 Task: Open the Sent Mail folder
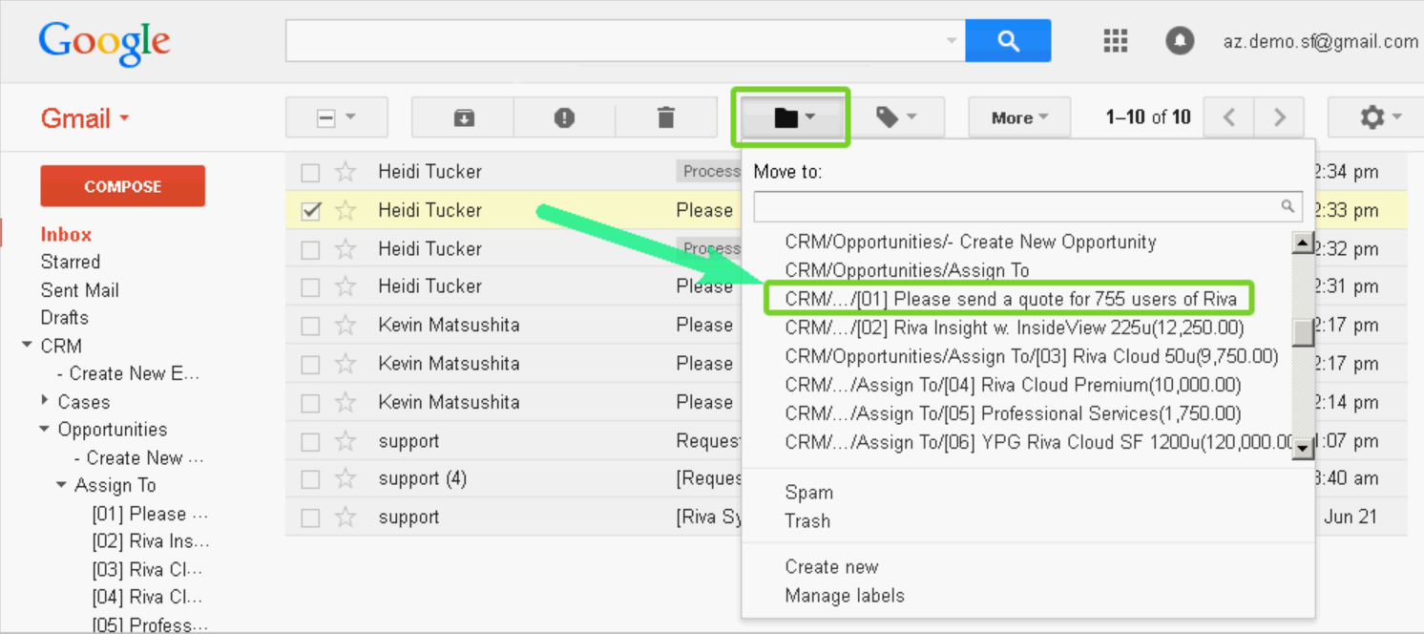pyautogui.click(x=79, y=290)
